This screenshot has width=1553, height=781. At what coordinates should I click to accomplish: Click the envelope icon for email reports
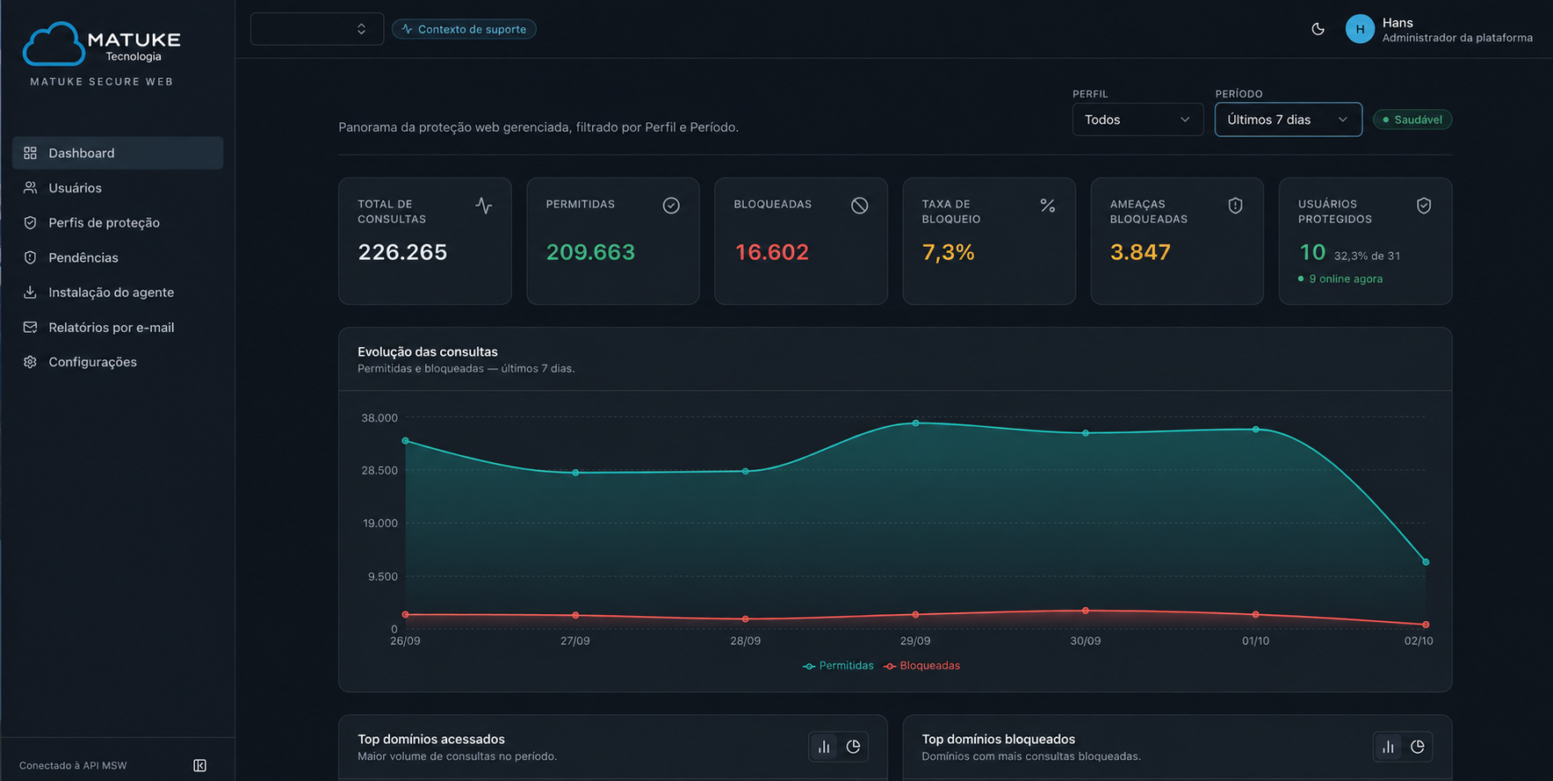point(30,327)
